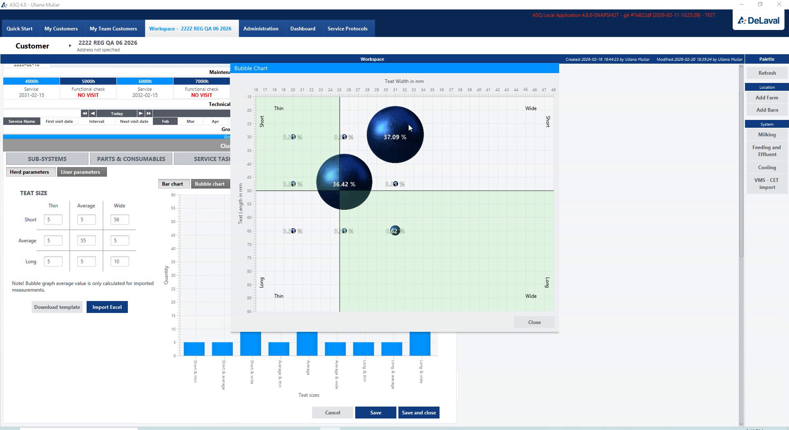Click Save and close button
The width and height of the screenshot is (789, 430).
419,413
